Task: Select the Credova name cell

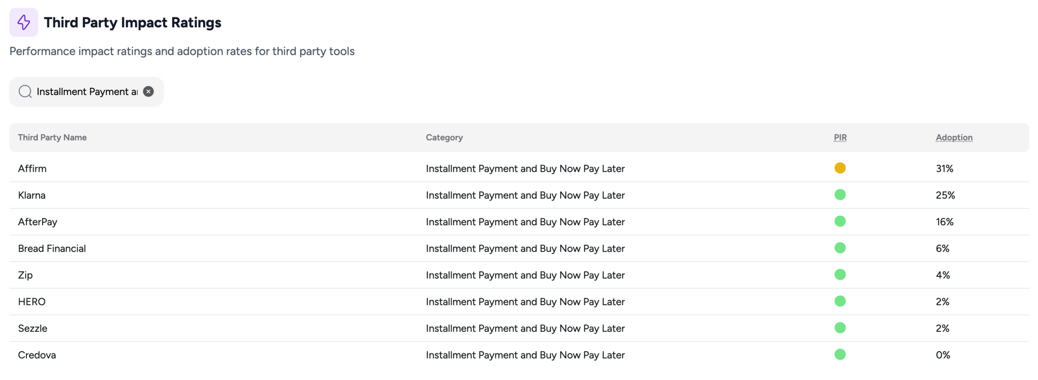Action: coord(37,355)
